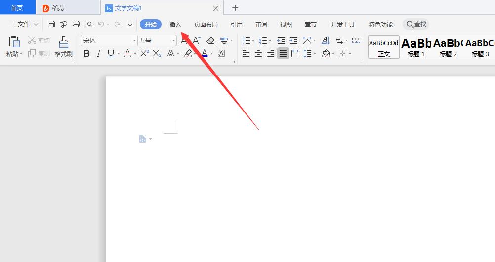Viewport: 495px width, 262px height.
Task: Select the Format Painter (格式刷) tool
Action: [x=63, y=46]
